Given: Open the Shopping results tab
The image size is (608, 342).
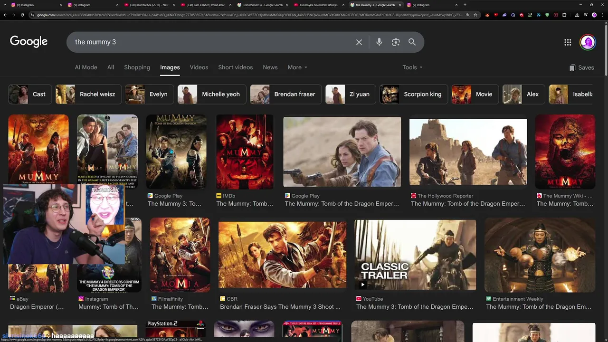Looking at the screenshot, I should [x=137, y=67].
